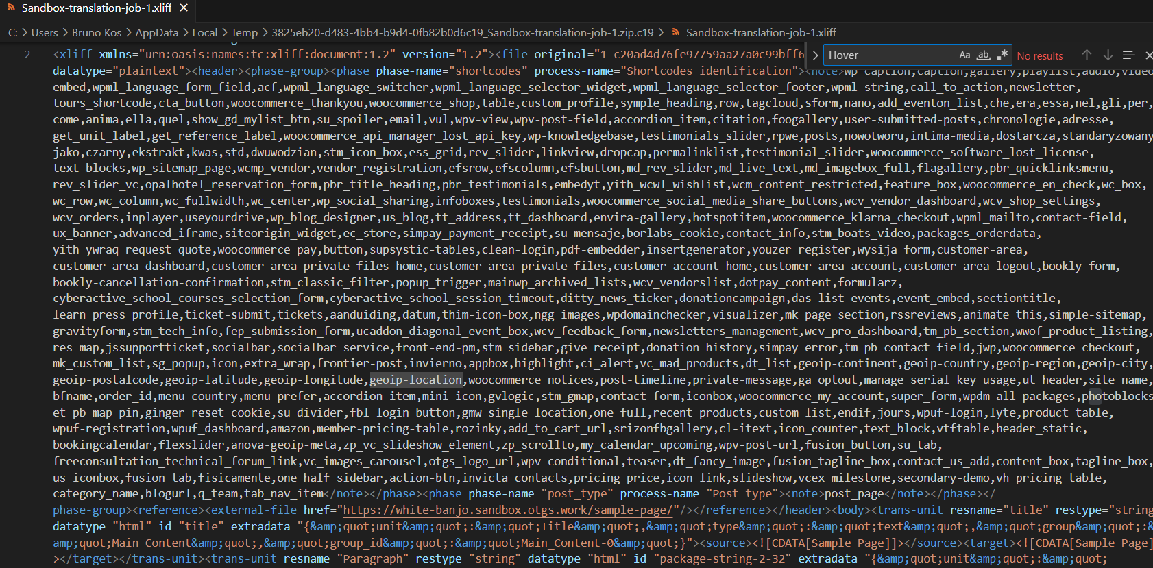Click the 'member-pricing-table' shortcode
The height and width of the screenshot is (568, 1153).
pyautogui.click(x=383, y=428)
